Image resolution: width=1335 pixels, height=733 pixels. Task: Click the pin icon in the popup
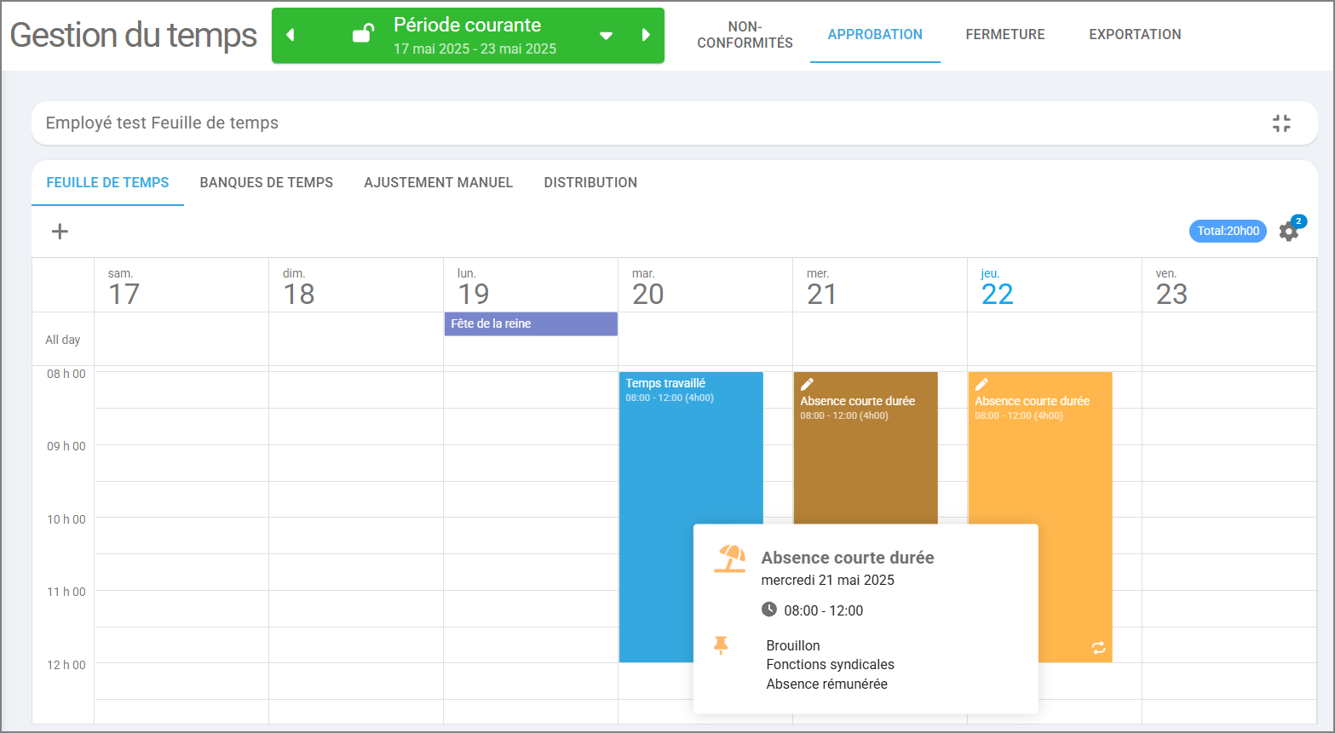coord(721,645)
